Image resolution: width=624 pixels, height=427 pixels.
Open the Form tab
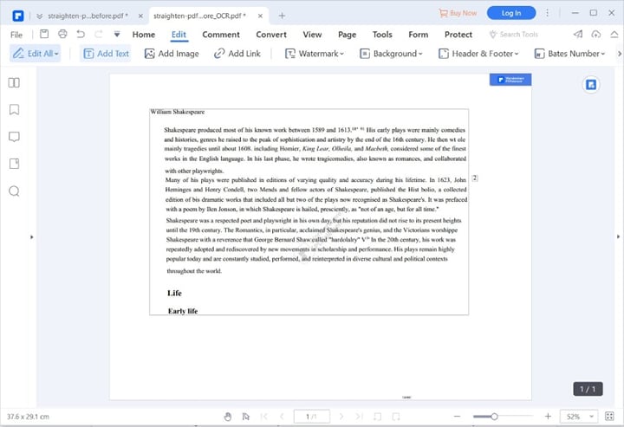tap(419, 35)
